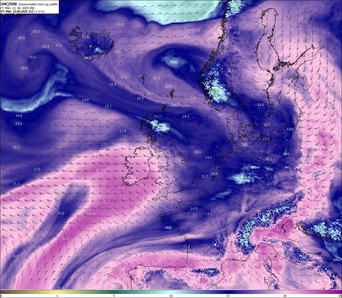
Task: Select the '17.9' map value
Action: [x=102, y=252]
